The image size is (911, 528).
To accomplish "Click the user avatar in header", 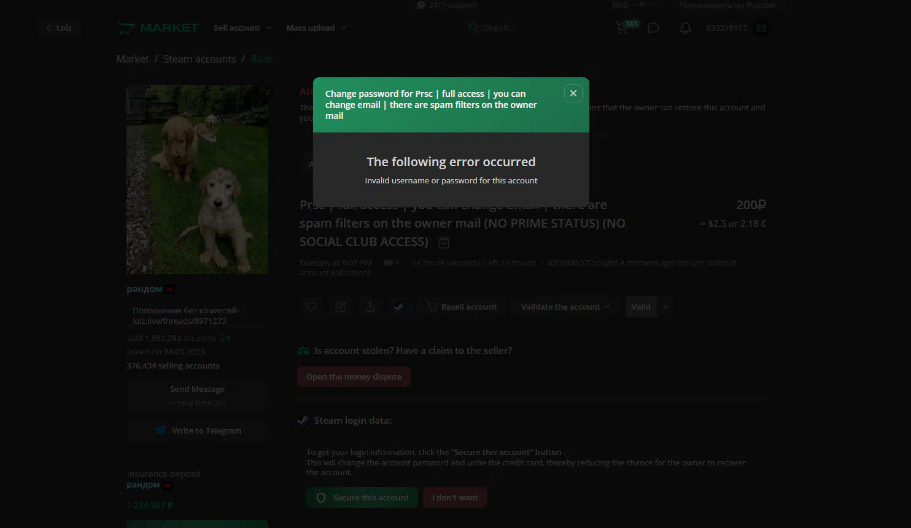I will click(761, 28).
